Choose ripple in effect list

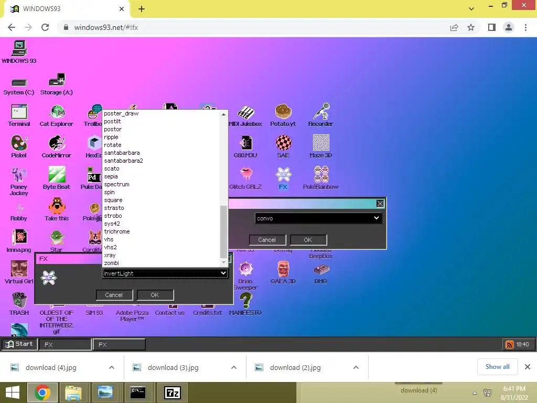tap(111, 137)
